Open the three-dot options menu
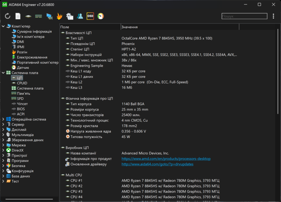This screenshot has width=281, height=202. coord(273,16)
